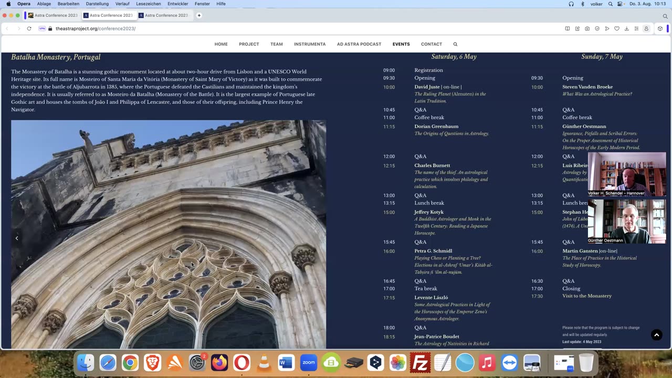Click speaker name David Juste
The height and width of the screenshot is (378, 672).
coord(427,87)
